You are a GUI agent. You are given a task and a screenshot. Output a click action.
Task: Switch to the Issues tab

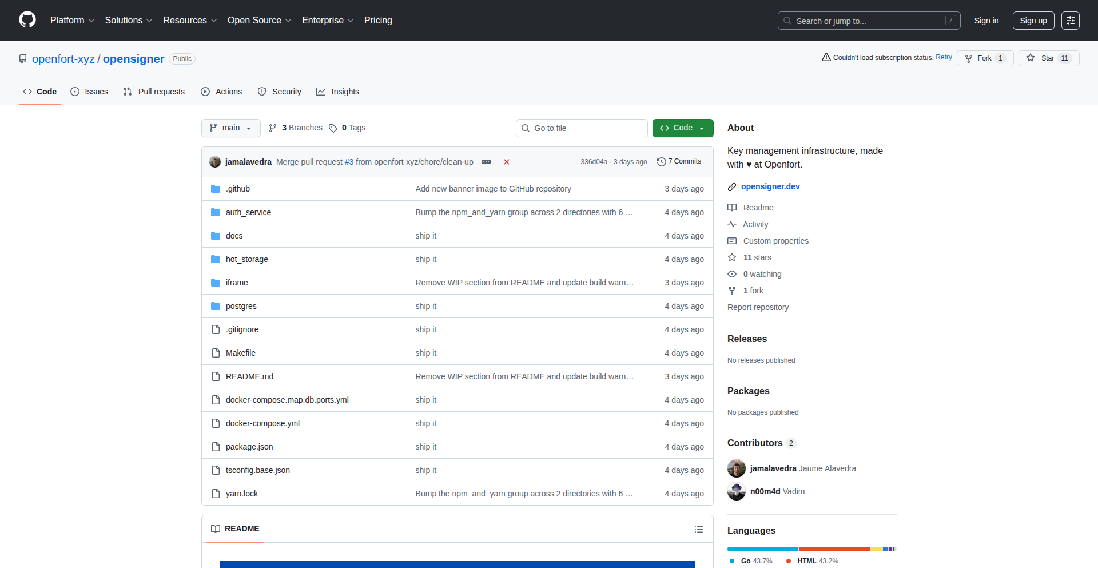click(89, 92)
